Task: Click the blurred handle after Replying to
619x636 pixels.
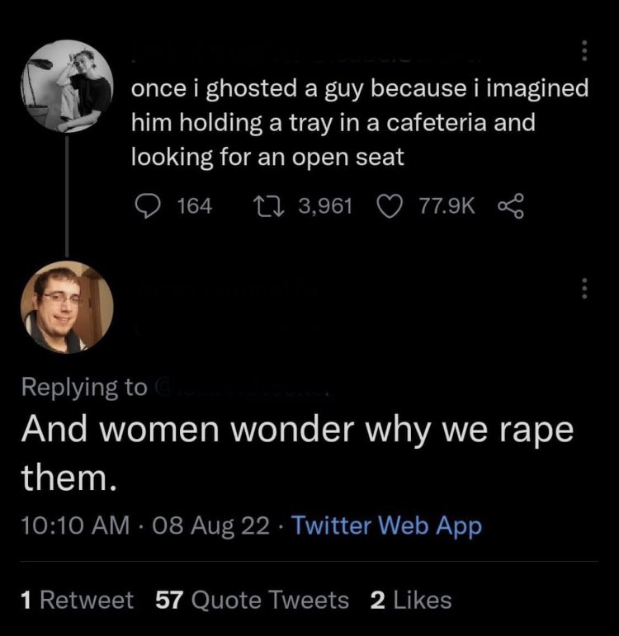Action: click(x=241, y=388)
